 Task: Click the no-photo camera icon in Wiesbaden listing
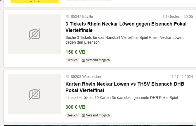(x=35, y=94)
